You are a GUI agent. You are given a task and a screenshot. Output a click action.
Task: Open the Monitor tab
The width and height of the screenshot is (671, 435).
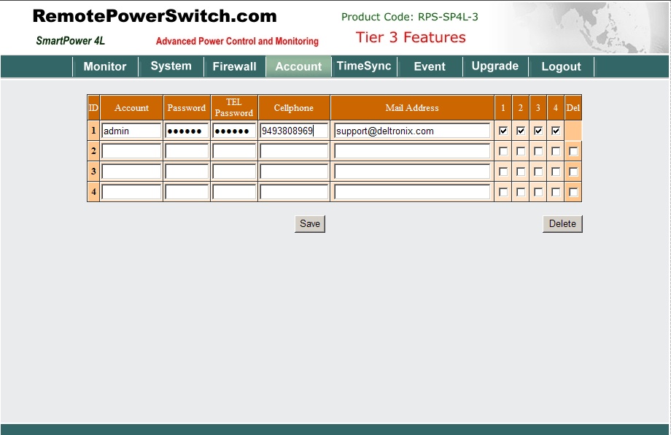pos(105,66)
